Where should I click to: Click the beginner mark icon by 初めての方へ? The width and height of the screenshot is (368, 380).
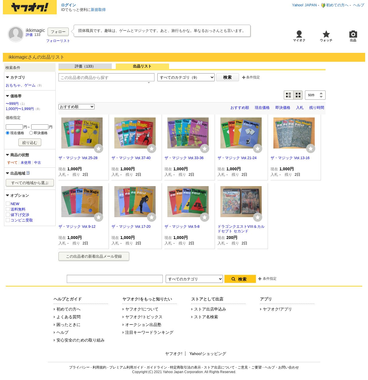(323, 5)
